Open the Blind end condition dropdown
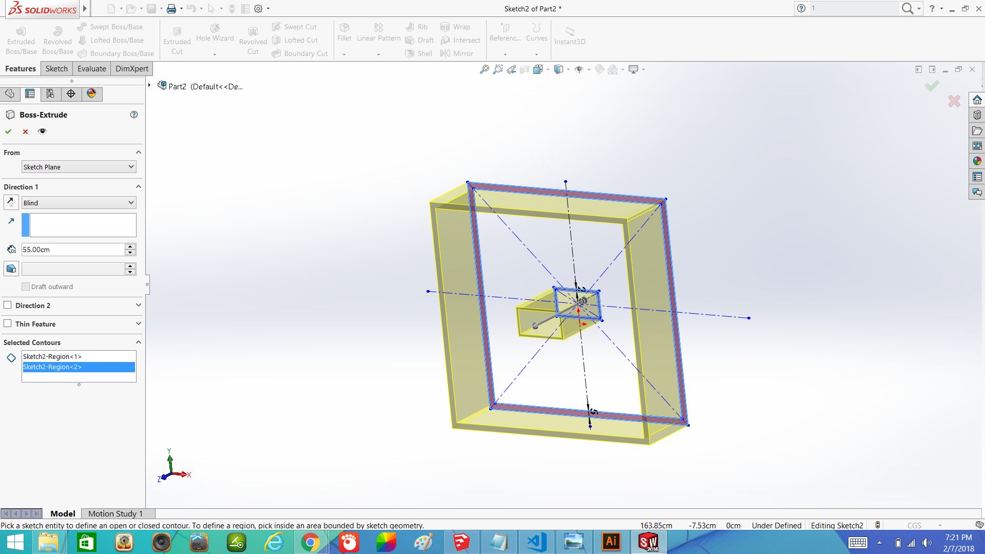This screenshot has width=985, height=554. click(x=79, y=202)
